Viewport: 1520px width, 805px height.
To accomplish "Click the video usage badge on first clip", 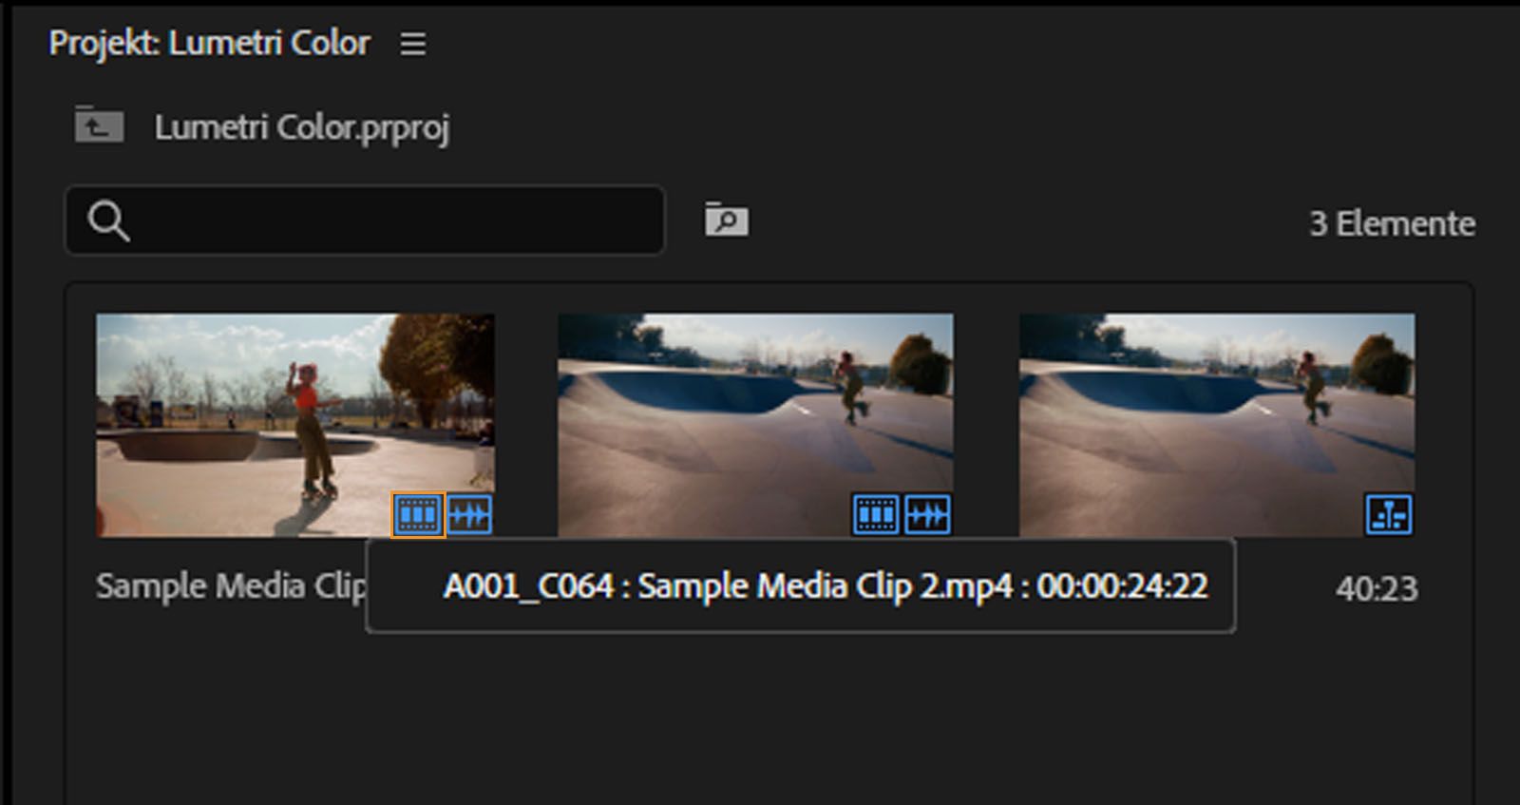I will click(418, 515).
